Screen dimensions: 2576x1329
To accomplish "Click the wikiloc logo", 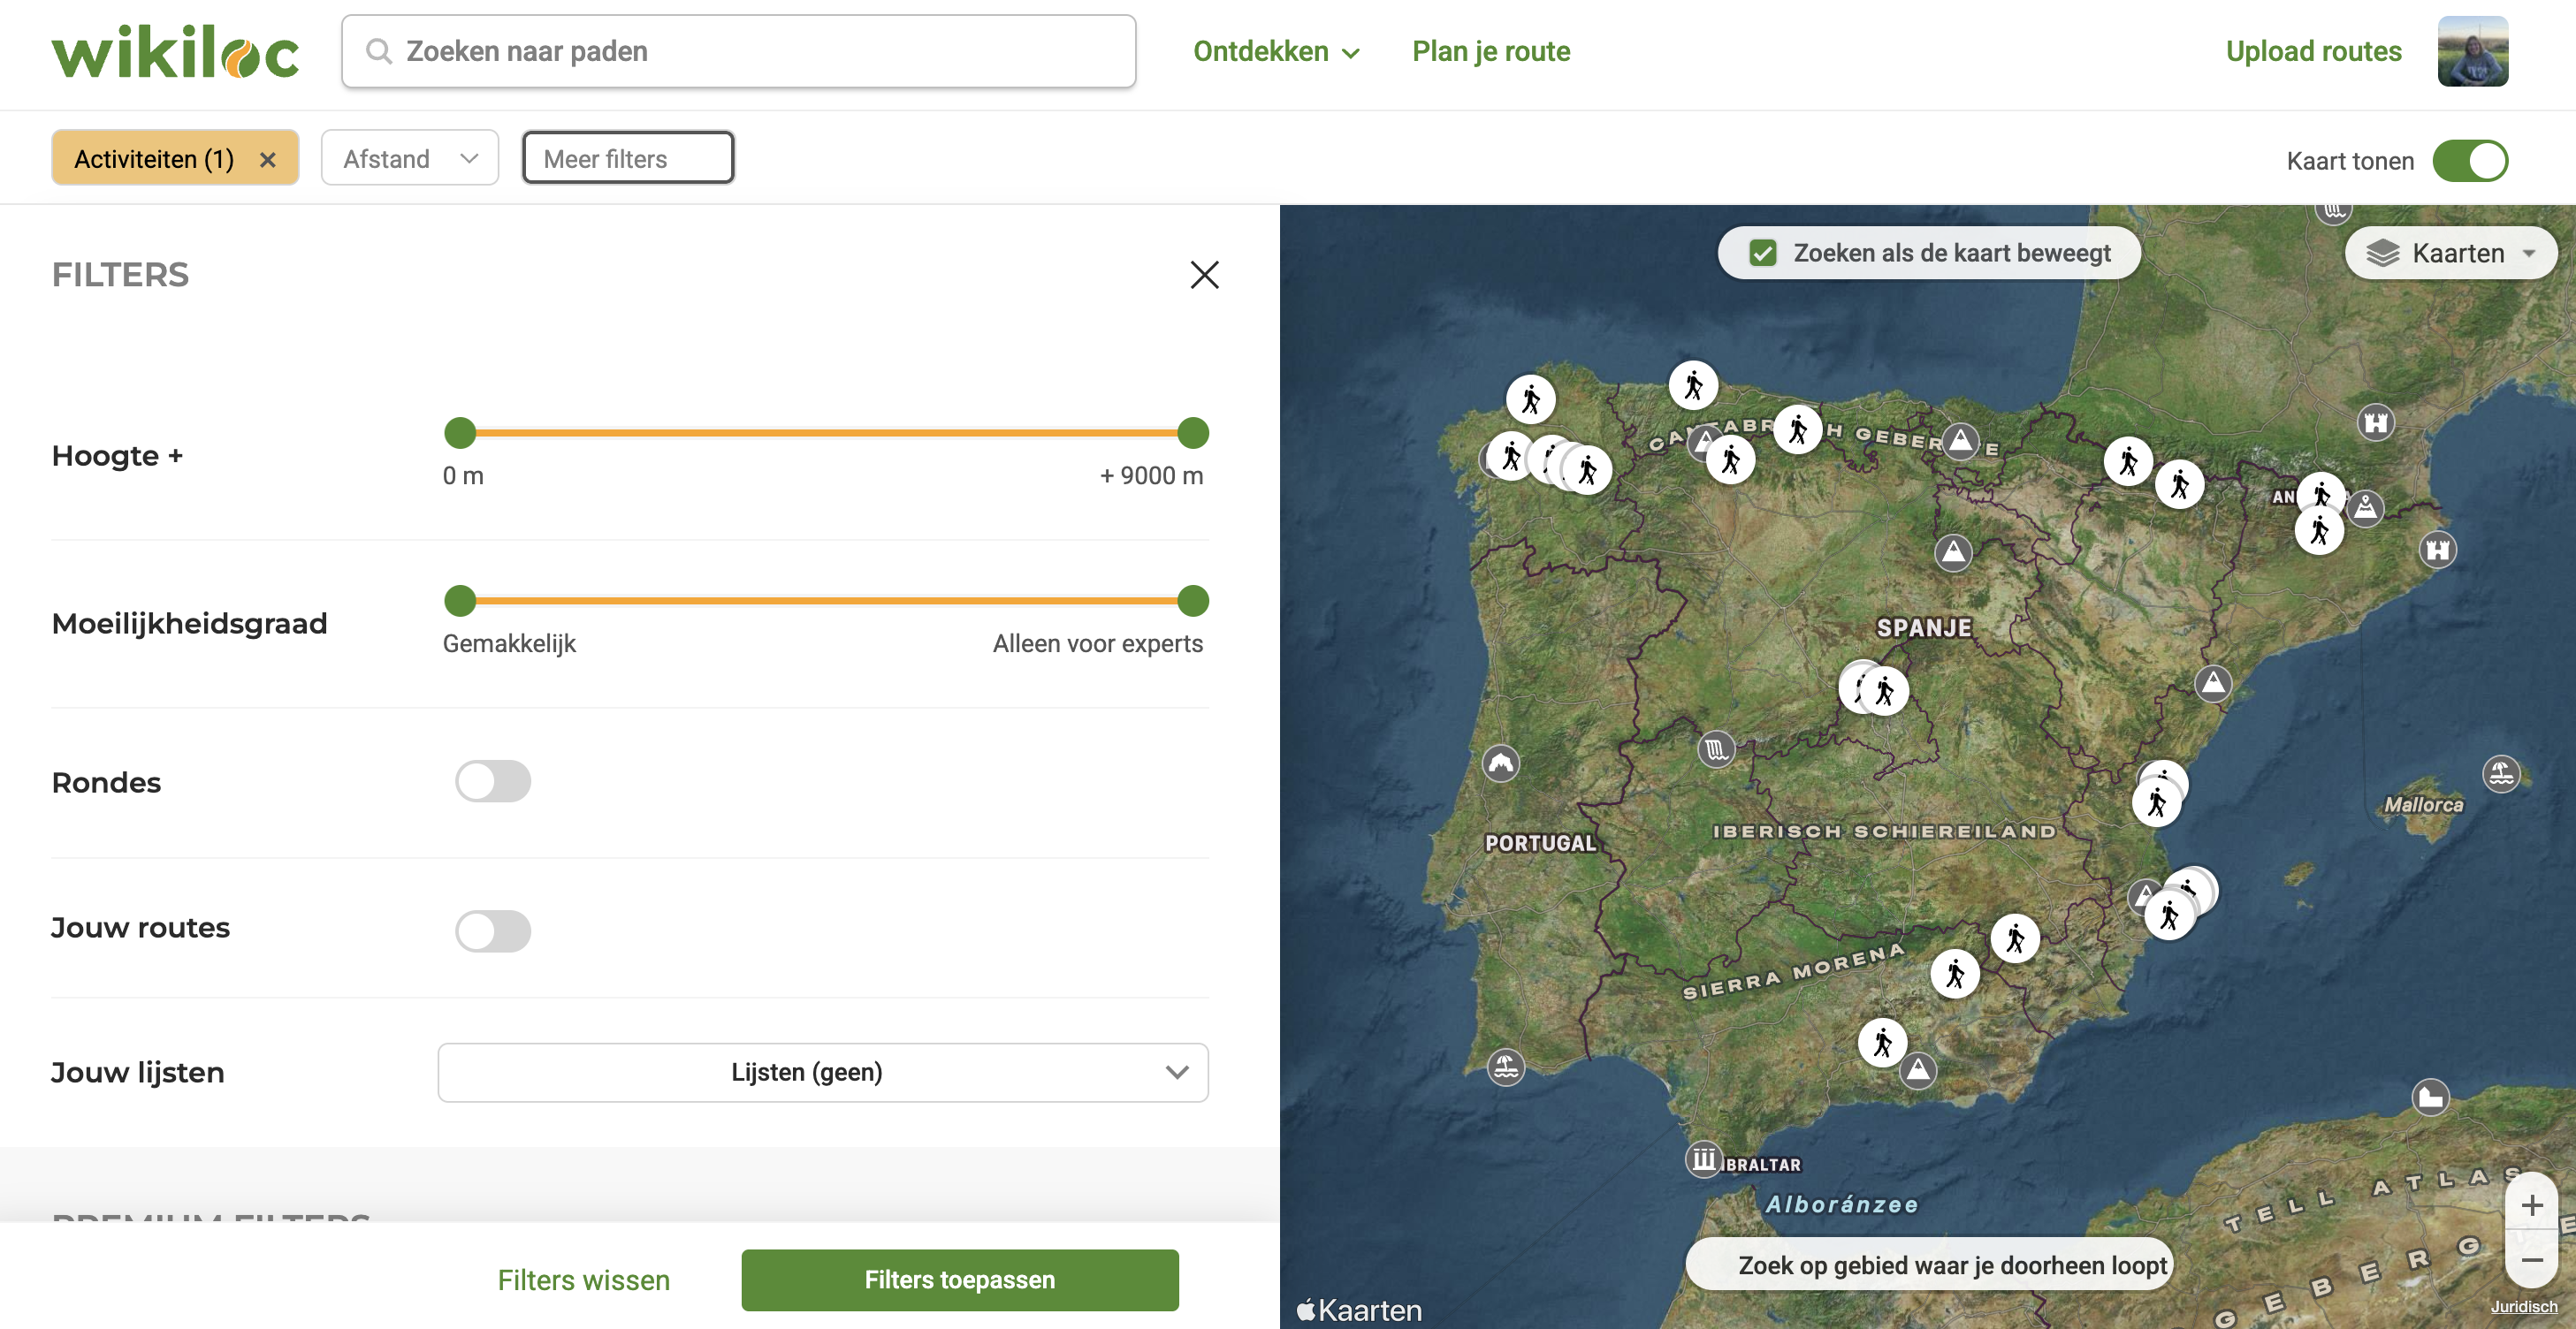I will click(175, 52).
